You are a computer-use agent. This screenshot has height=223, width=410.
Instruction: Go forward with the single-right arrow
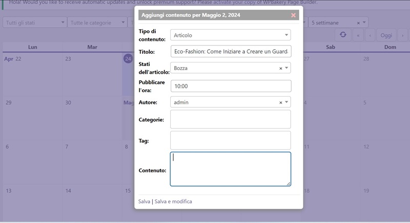pyautogui.click(x=403, y=35)
